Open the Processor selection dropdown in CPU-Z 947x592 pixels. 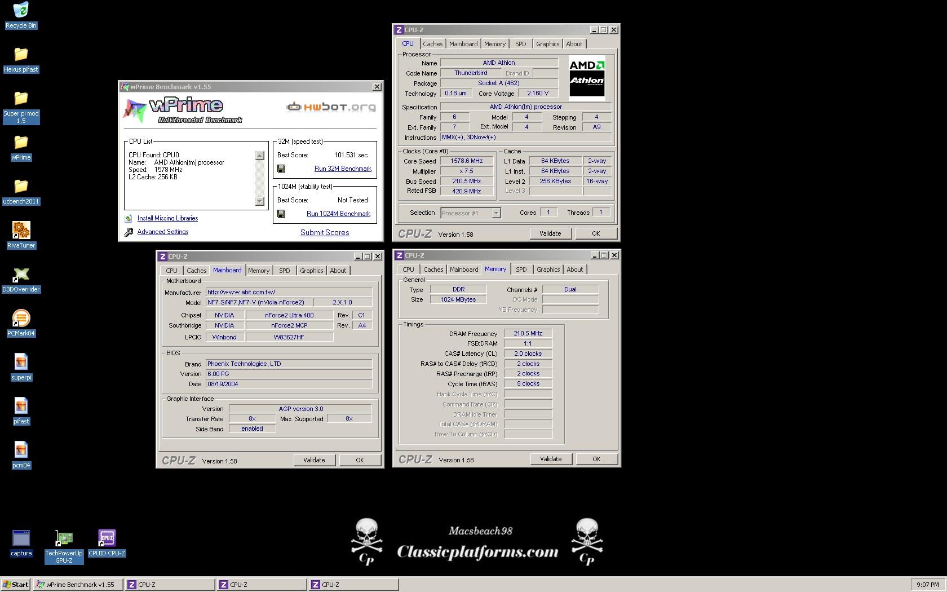496,213
